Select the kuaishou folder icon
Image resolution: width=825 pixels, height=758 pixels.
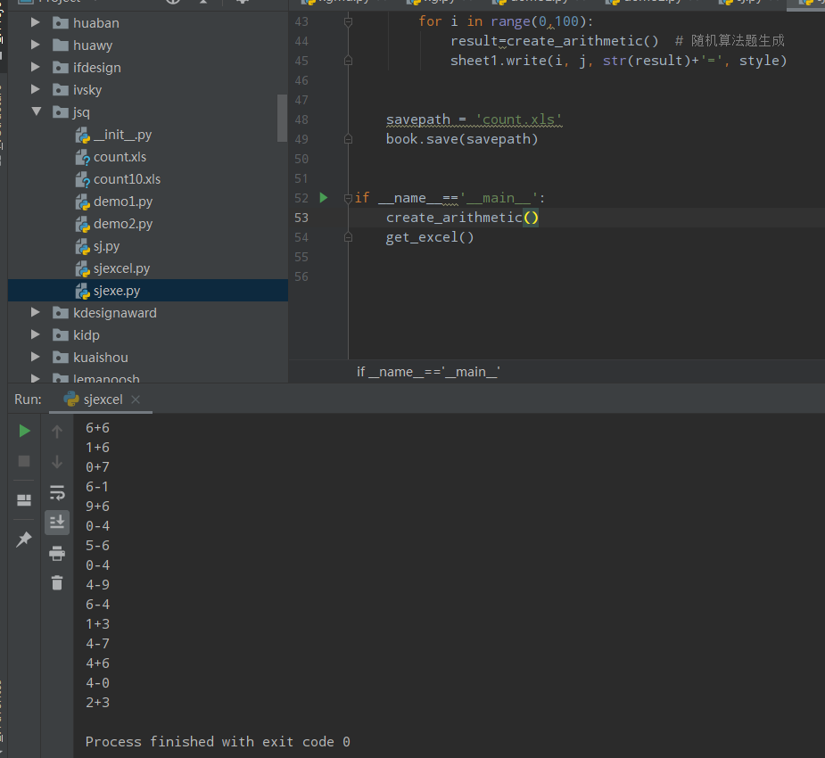point(61,358)
